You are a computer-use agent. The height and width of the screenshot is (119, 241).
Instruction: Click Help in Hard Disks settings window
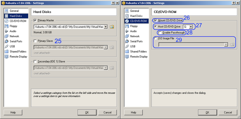coord(13,112)
